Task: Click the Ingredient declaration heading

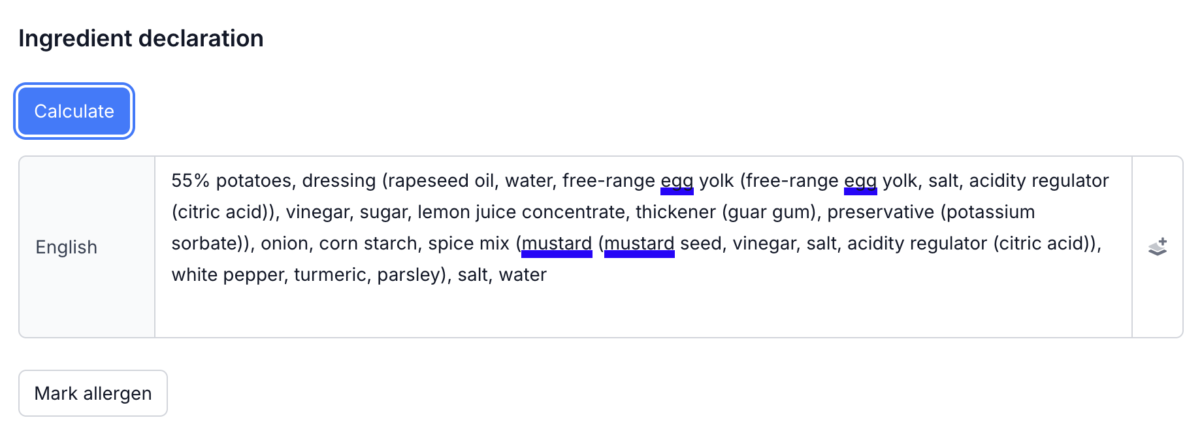Action: point(141,38)
